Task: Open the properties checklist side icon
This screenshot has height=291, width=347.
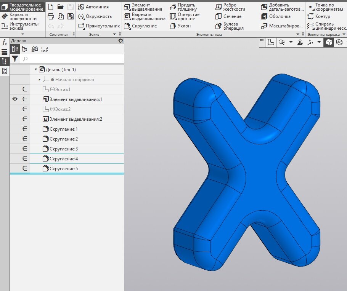Action: (x=5, y=71)
